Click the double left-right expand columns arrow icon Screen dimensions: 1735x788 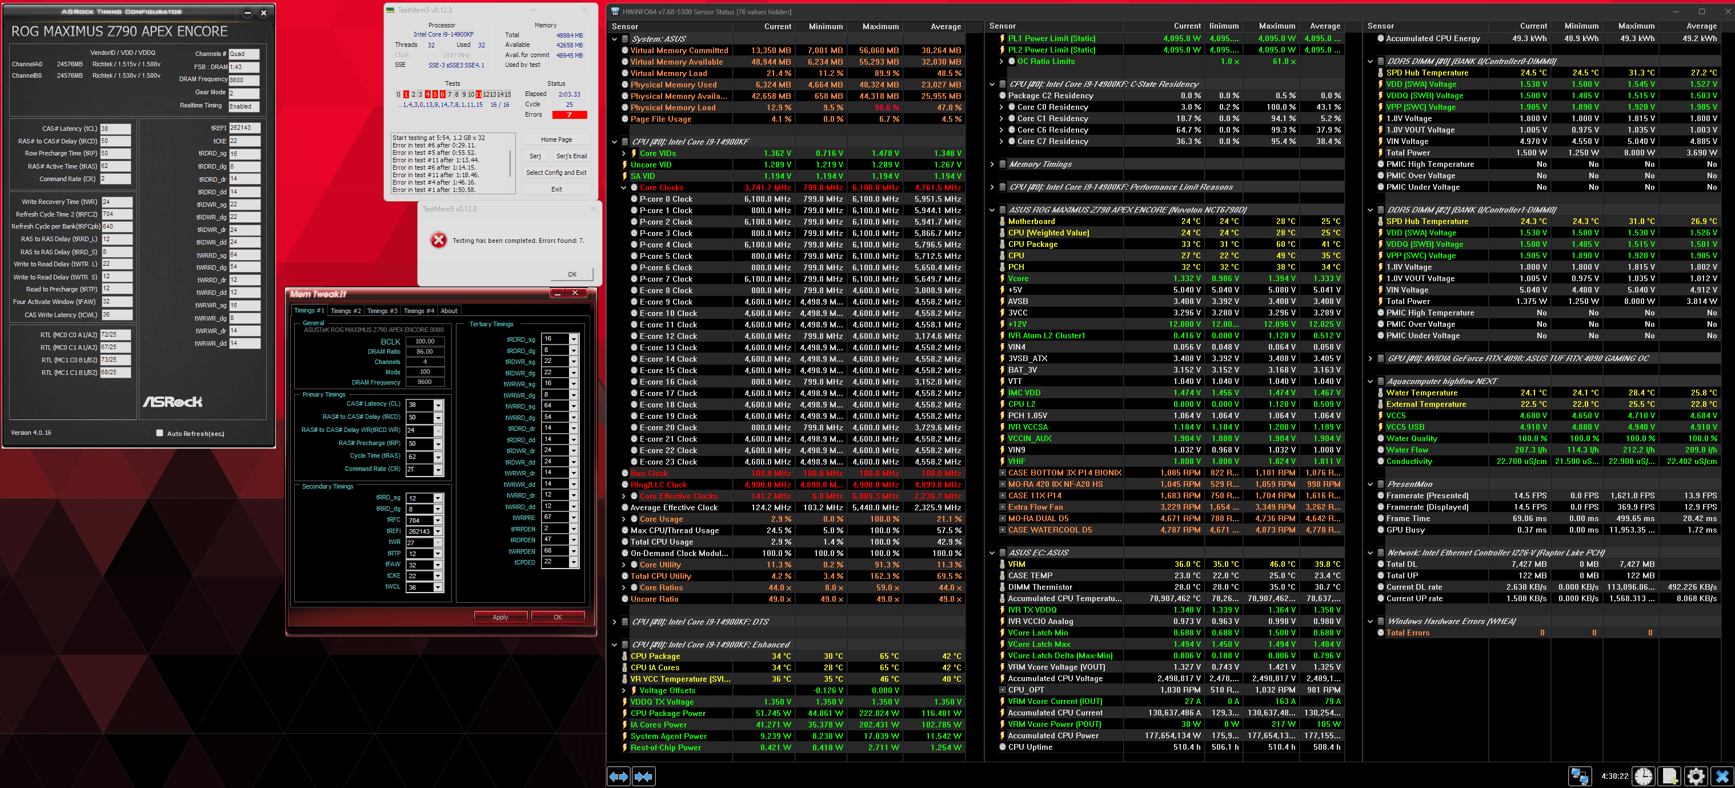pyautogui.click(x=618, y=777)
